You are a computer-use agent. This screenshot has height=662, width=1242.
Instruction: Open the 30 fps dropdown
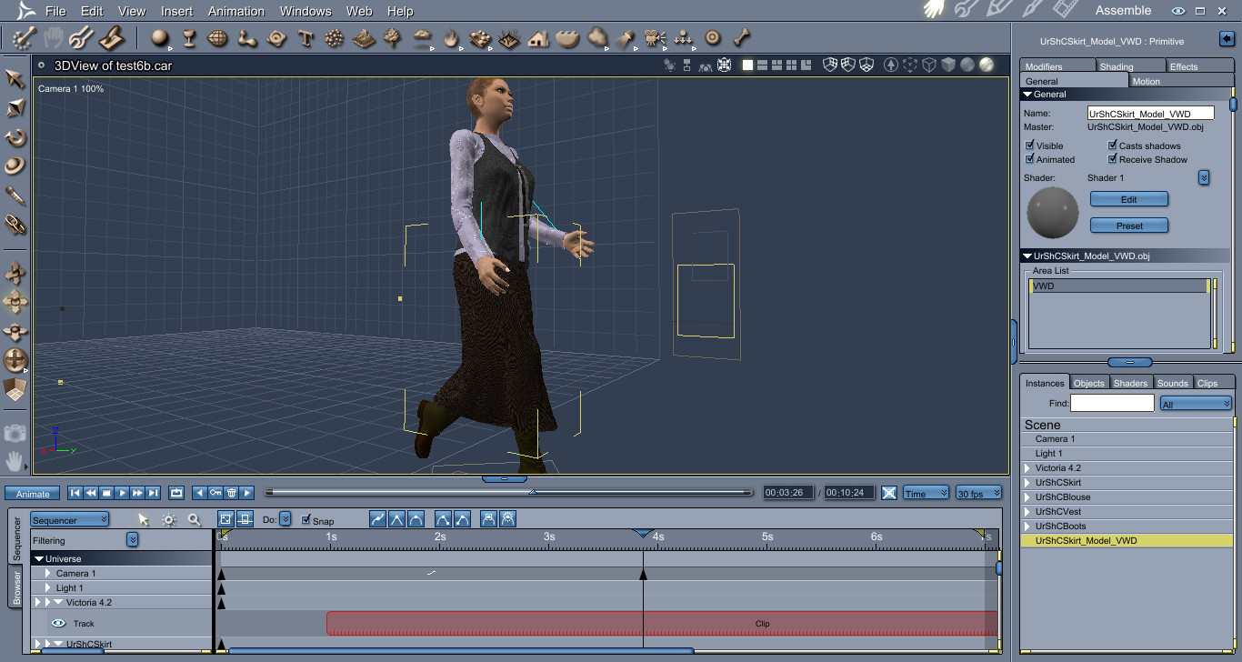point(978,493)
